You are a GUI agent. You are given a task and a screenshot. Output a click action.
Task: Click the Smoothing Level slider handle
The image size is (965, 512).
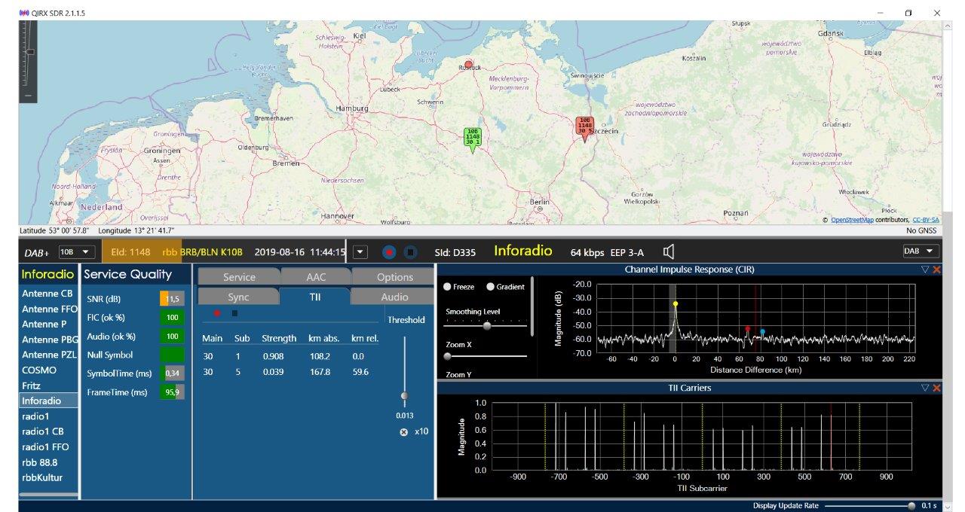pyautogui.click(x=487, y=326)
